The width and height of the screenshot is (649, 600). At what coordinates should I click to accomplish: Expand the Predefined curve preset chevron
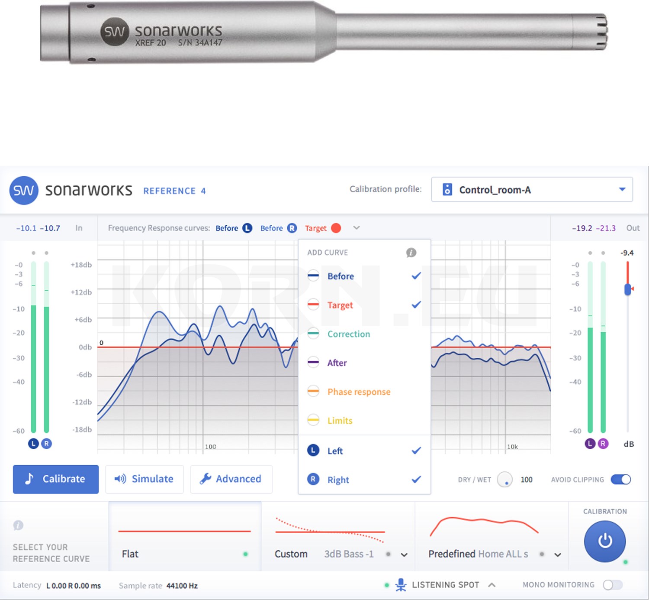coord(558,555)
